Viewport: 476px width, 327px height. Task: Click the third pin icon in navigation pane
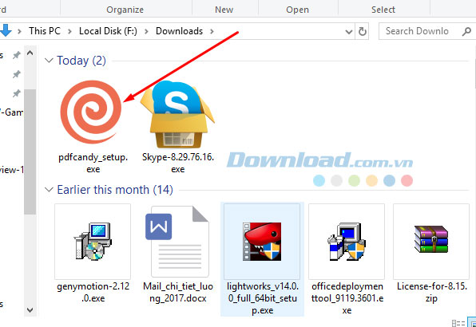pos(17,93)
